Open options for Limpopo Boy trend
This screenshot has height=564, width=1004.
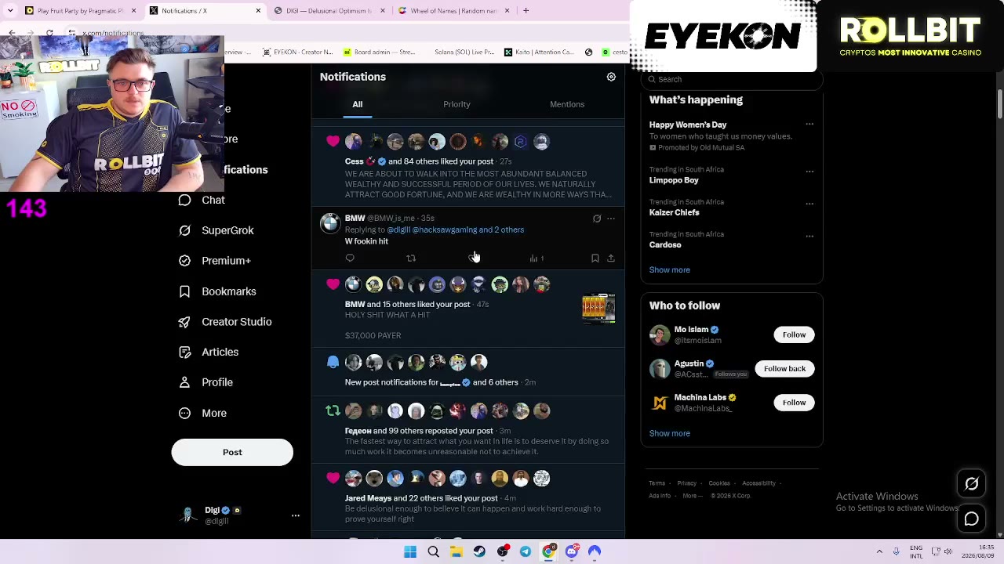point(809,171)
